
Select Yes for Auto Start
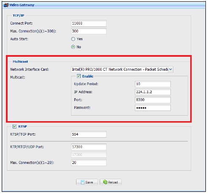point(73,39)
